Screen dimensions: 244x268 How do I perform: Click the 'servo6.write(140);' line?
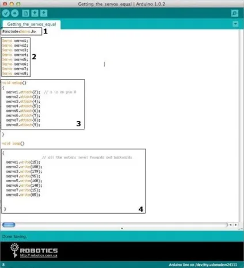click(24, 186)
